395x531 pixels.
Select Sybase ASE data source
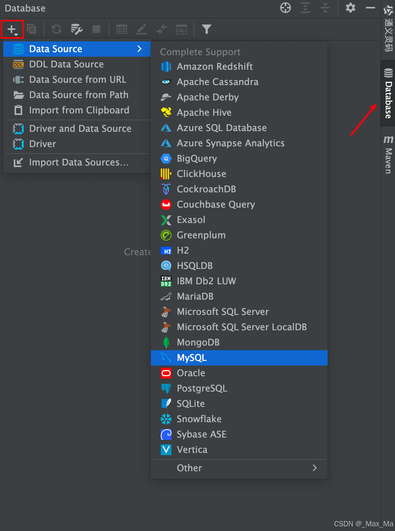point(239,434)
